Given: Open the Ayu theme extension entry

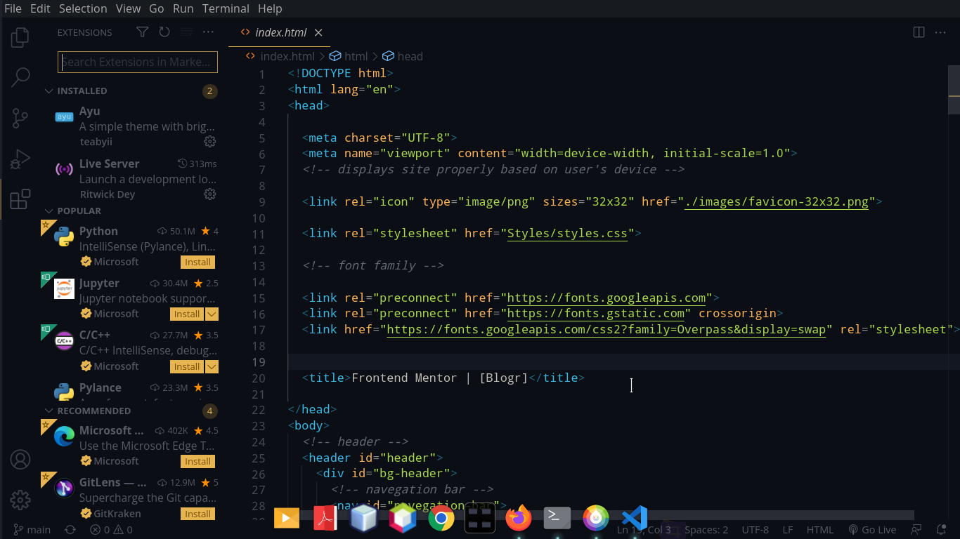Looking at the screenshot, I should tap(129, 126).
